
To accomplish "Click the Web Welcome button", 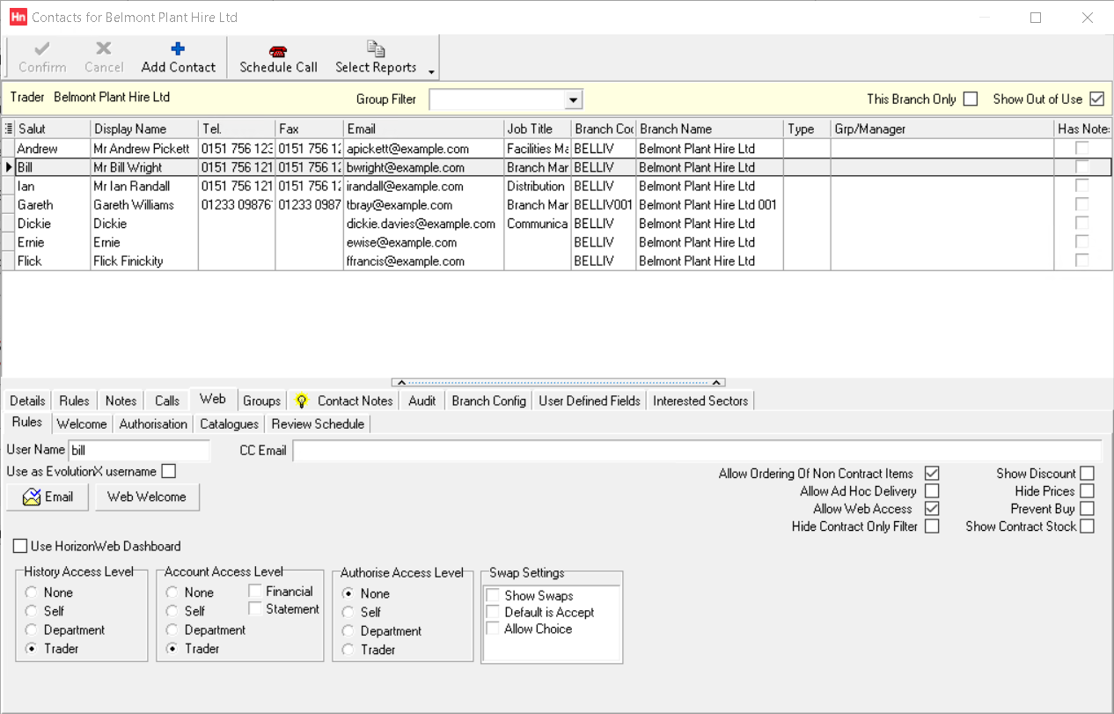I will point(147,497).
